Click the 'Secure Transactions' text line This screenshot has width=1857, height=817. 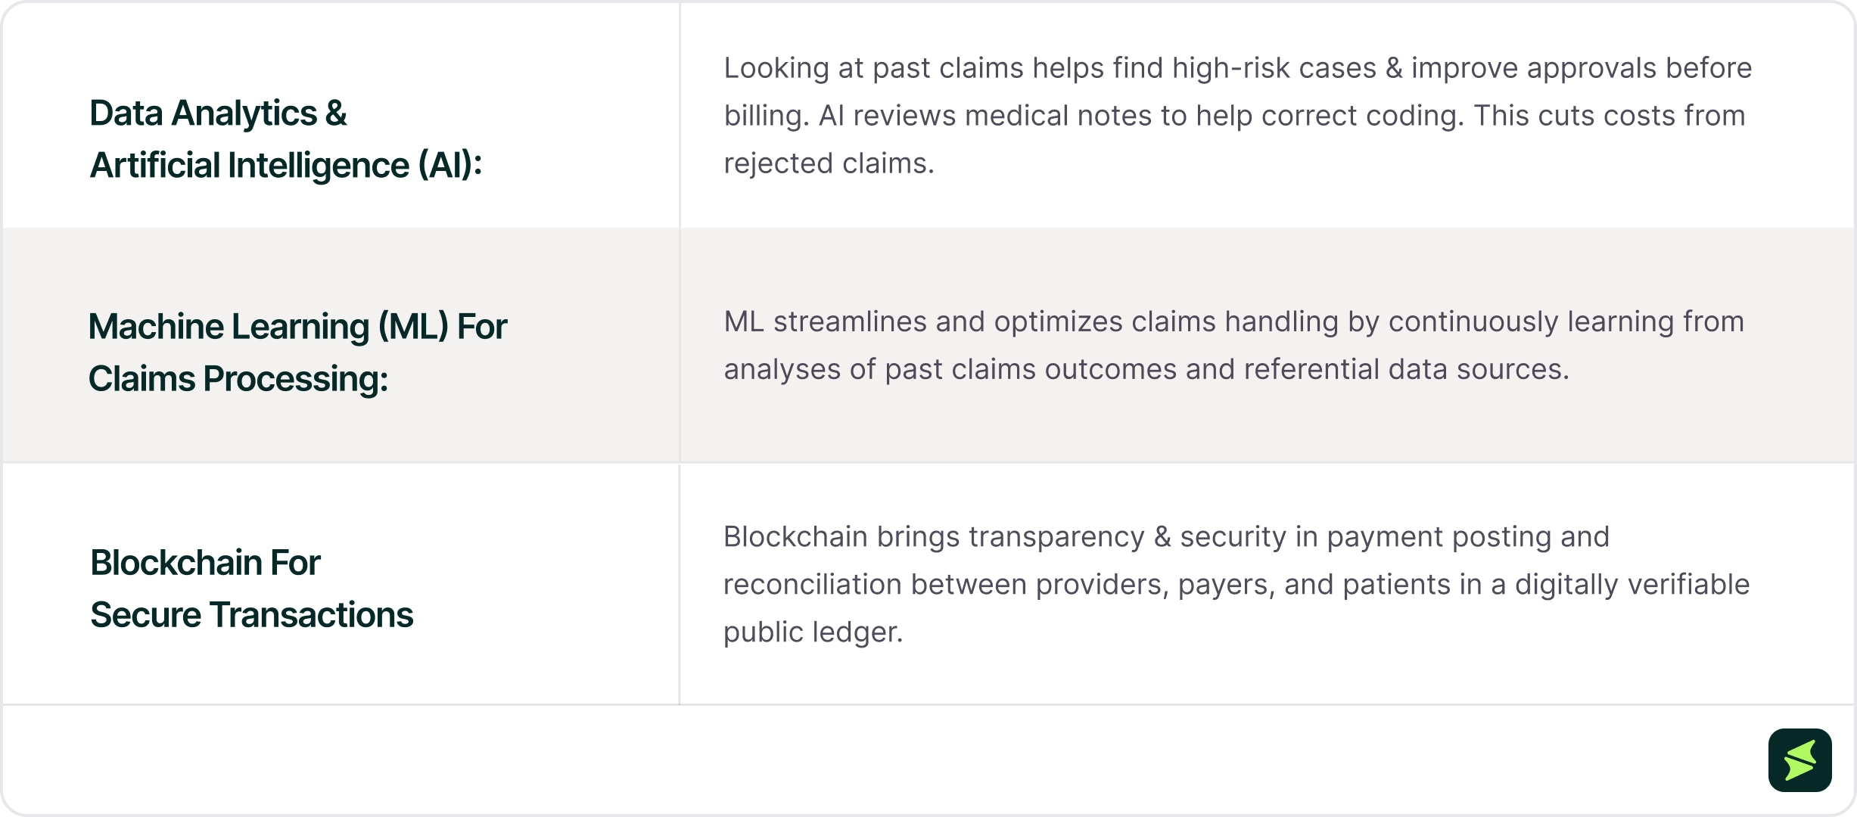[251, 615]
